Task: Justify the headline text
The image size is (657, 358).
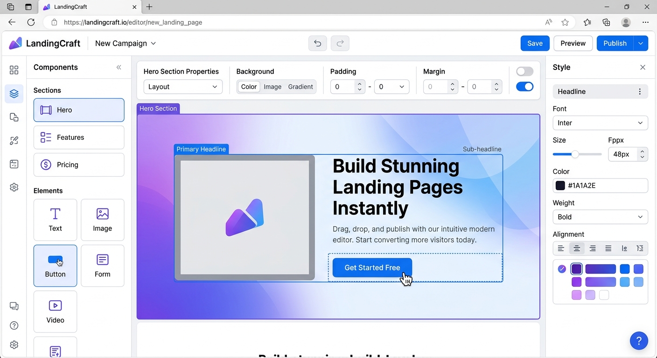Action: point(608,248)
